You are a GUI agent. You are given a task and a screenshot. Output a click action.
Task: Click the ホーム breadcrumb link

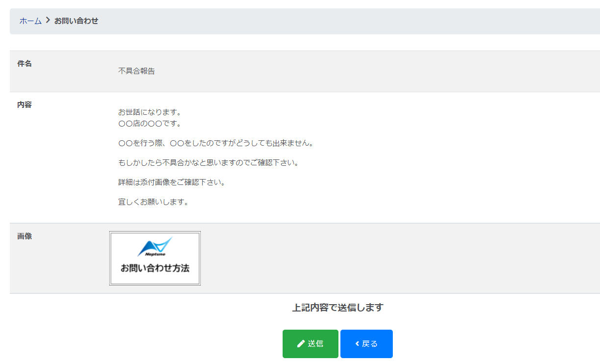click(x=30, y=21)
